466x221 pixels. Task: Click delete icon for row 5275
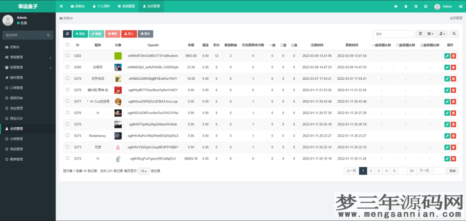click(x=453, y=124)
